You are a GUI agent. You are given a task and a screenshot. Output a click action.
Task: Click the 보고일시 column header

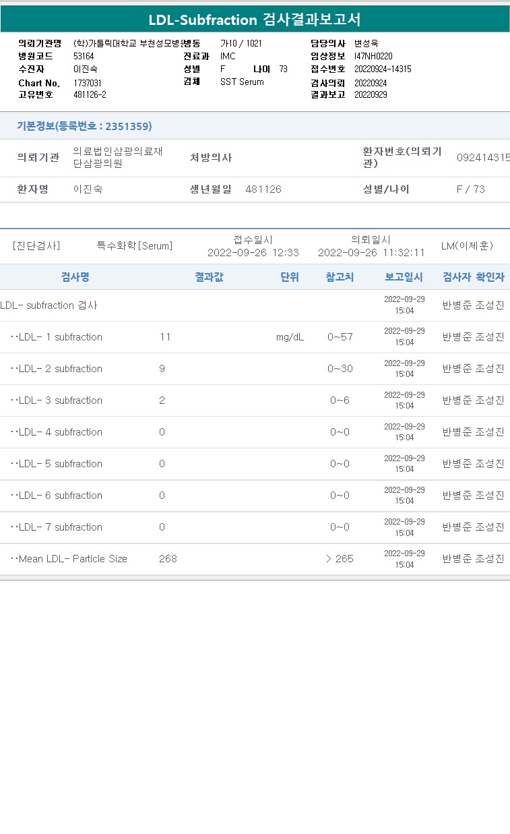tap(404, 277)
